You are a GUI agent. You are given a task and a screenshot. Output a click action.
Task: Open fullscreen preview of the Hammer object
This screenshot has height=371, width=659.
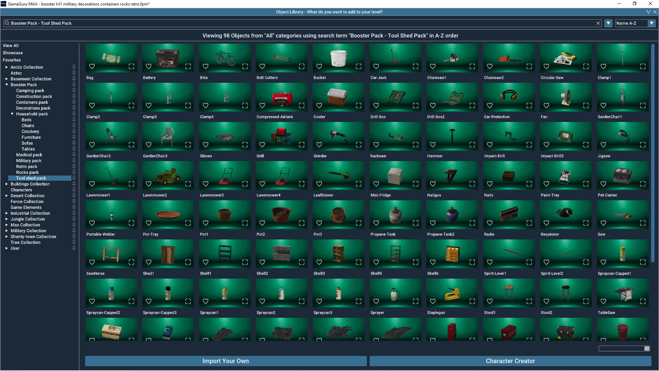coord(472,145)
